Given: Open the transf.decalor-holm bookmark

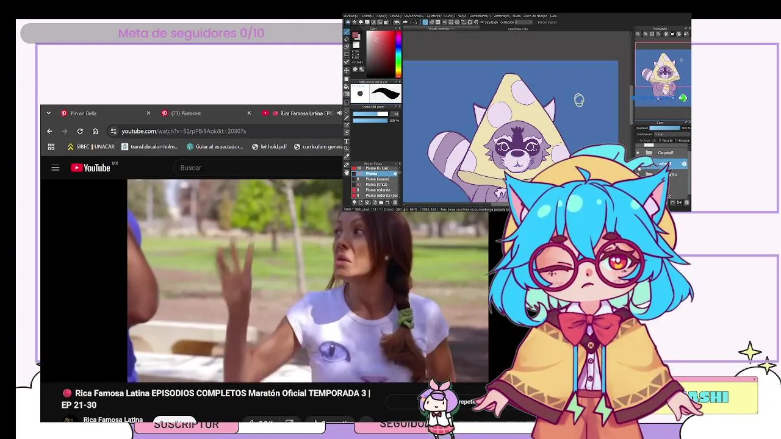Looking at the screenshot, I should (x=149, y=146).
